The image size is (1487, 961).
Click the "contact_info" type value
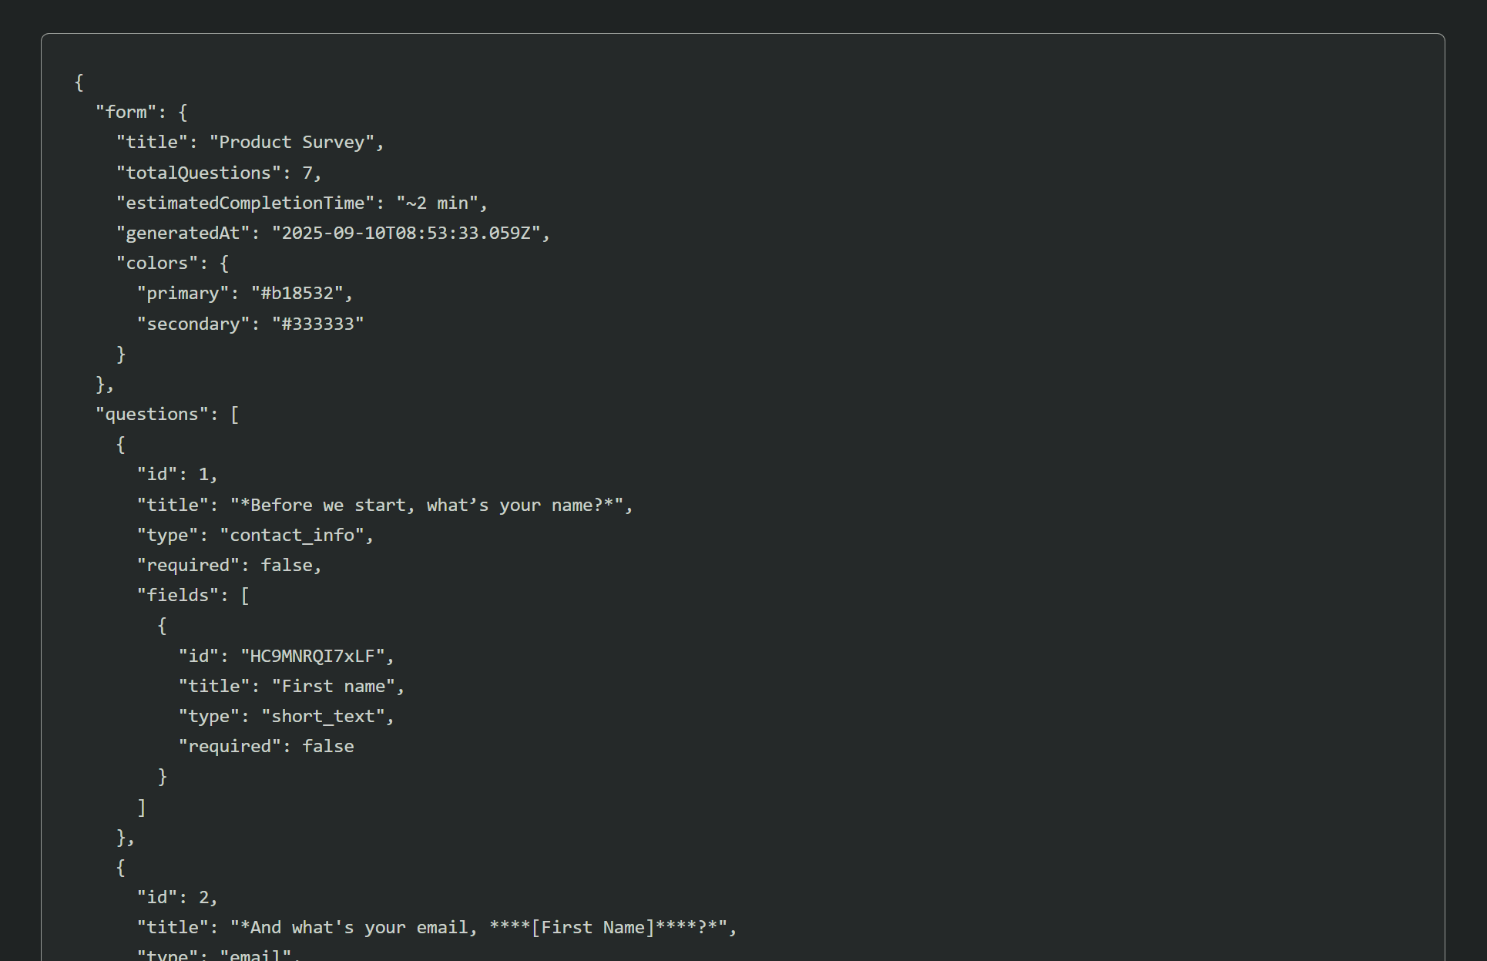[291, 536]
